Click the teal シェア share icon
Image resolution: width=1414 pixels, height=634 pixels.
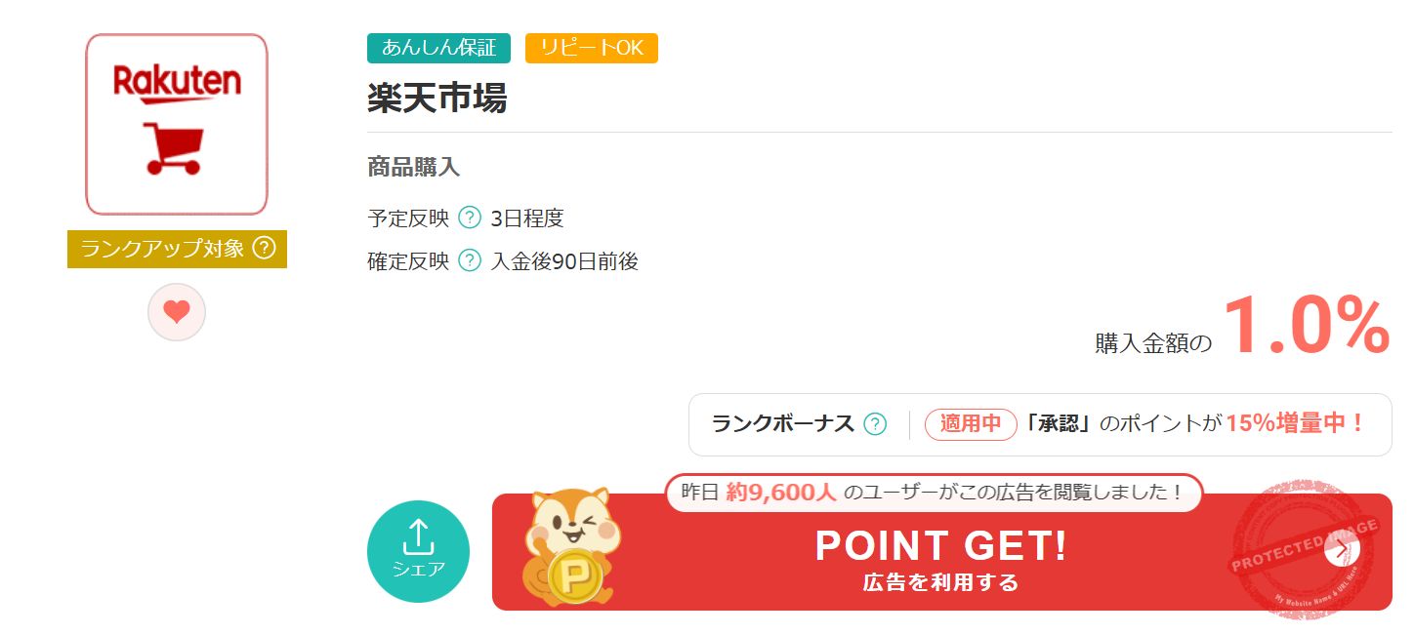pyautogui.click(x=418, y=550)
